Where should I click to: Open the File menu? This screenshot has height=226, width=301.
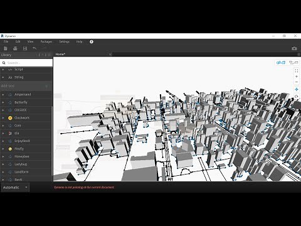pos(6,41)
